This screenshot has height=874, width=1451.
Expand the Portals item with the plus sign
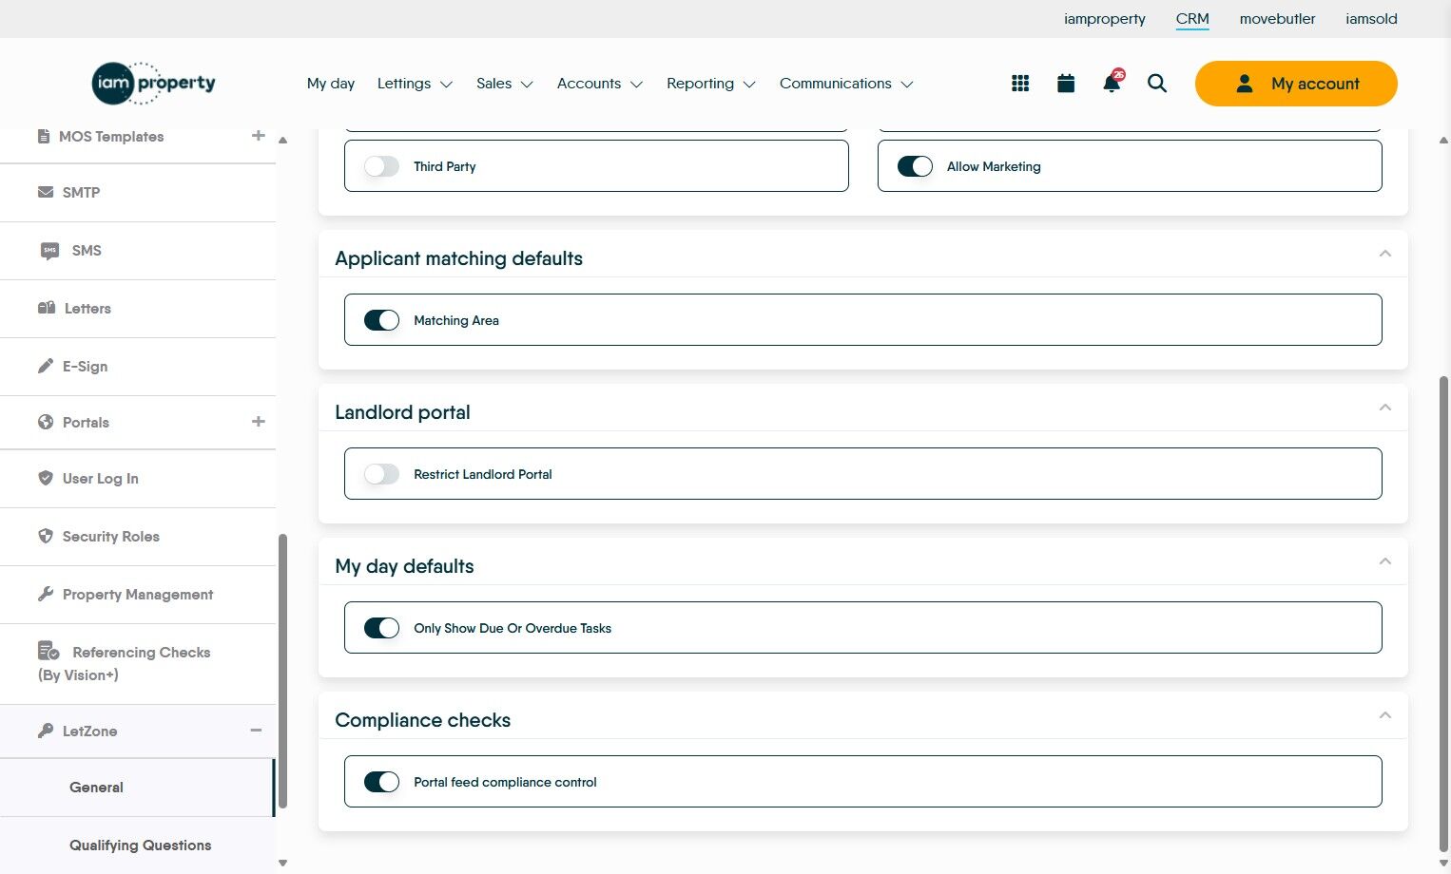(x=258, y=422)
